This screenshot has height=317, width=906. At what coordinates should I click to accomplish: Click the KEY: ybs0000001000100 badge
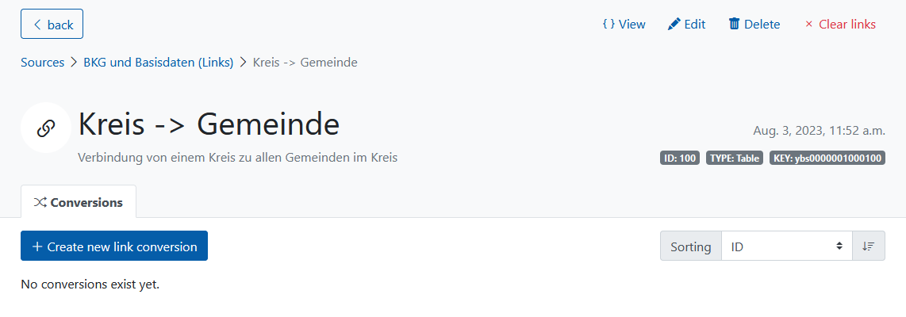point(827,158)
